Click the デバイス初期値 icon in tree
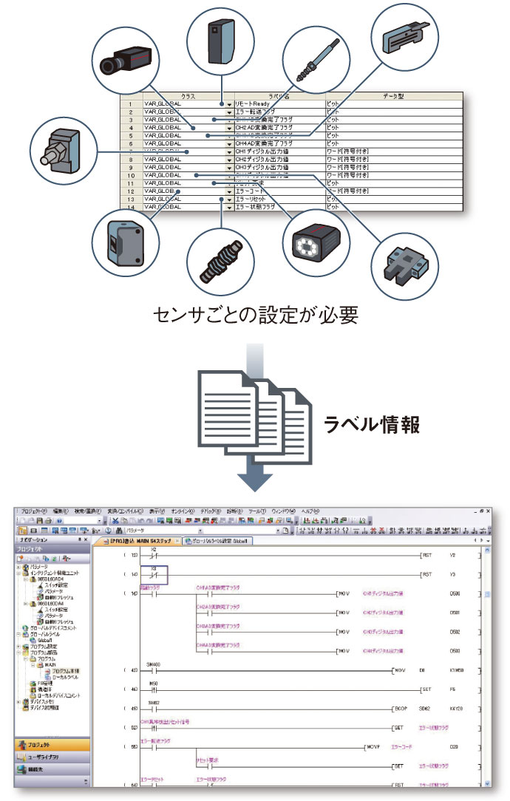Screen dimensions: 510x801 (26, 707)
